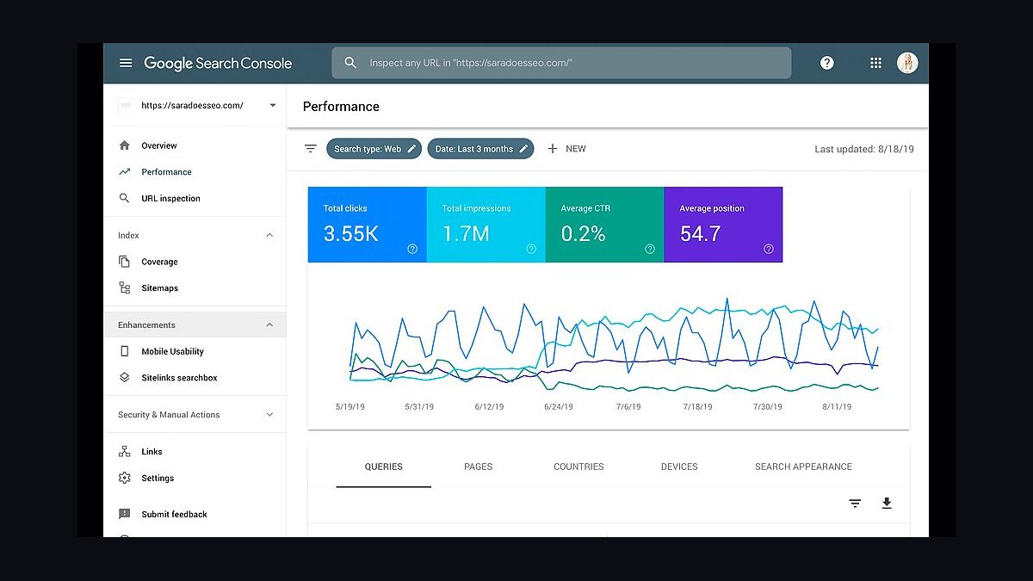Click the 54.7 average position value
Screen dimensions: 1033x581
(x=700, y=233)
